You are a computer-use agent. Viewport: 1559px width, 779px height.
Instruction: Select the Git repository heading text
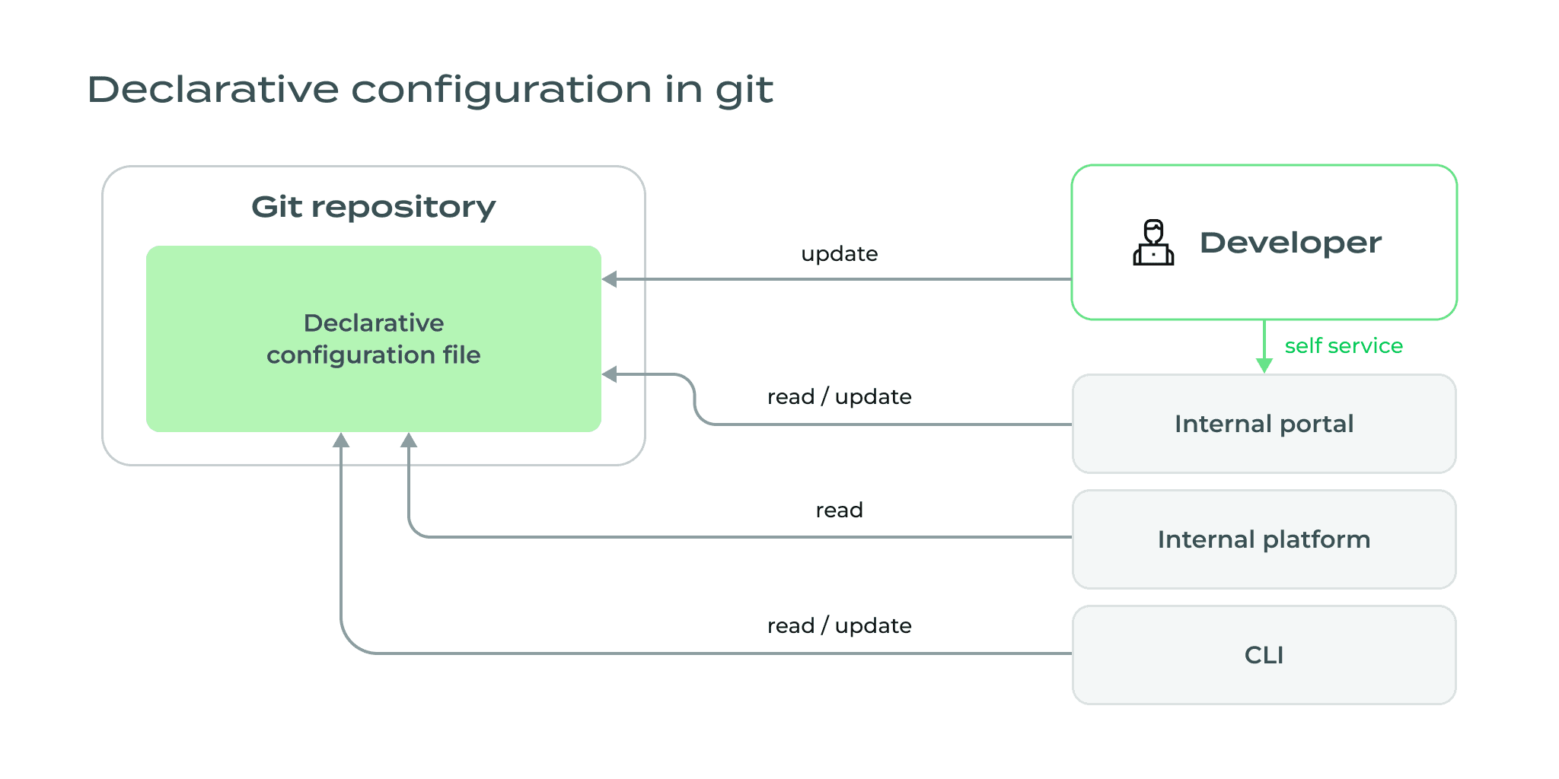pos(373,205)
